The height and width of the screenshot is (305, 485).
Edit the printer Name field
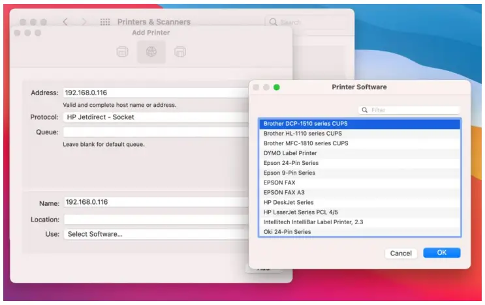point(156,202)
